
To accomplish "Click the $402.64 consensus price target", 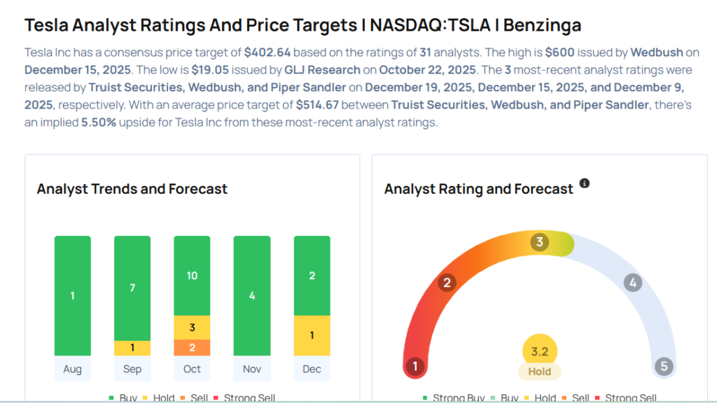I will click(x=266, y=52).
